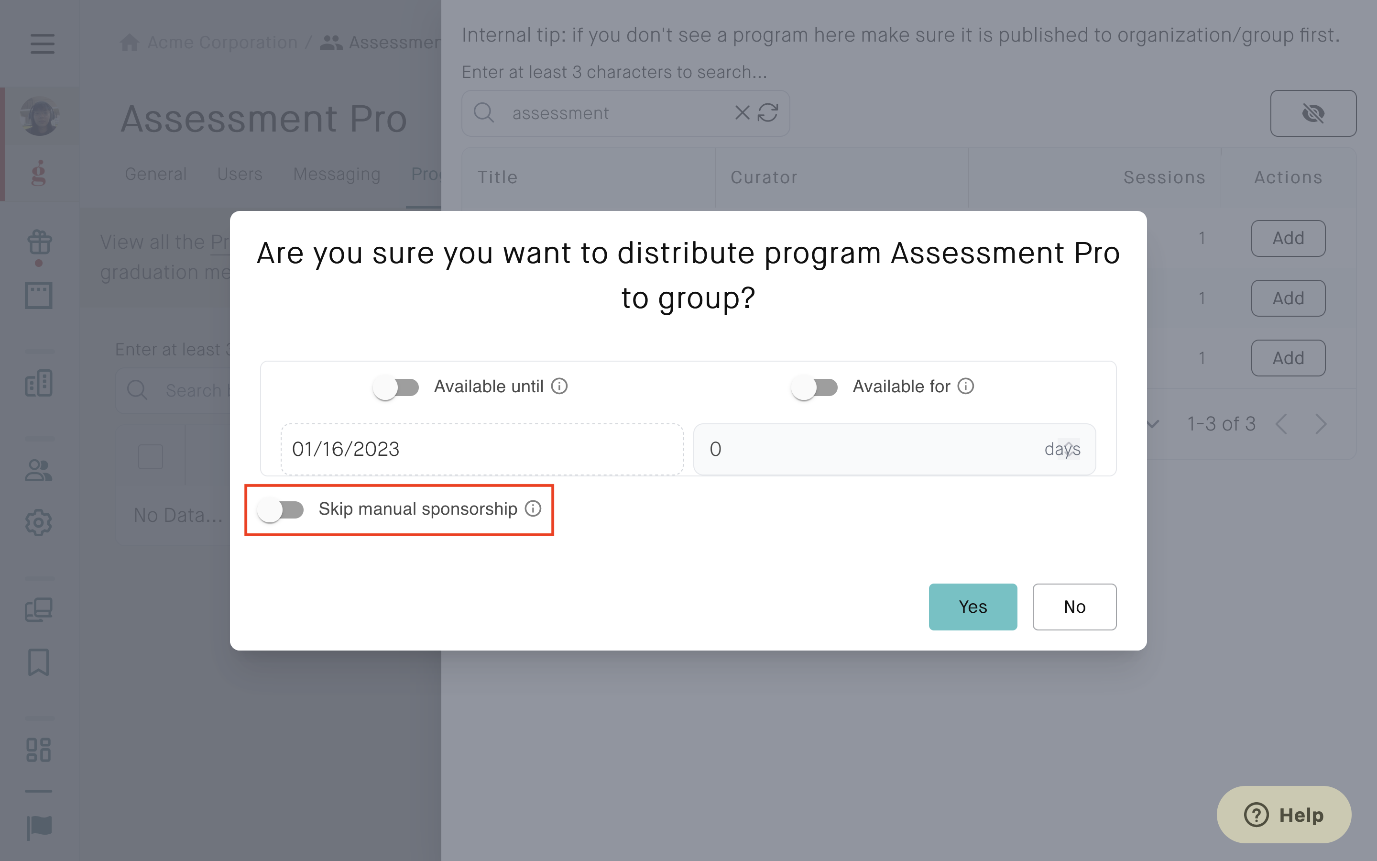Confirm distribution by clicking Yes
Screen dimensions: 1377x861
pos(973,607)
